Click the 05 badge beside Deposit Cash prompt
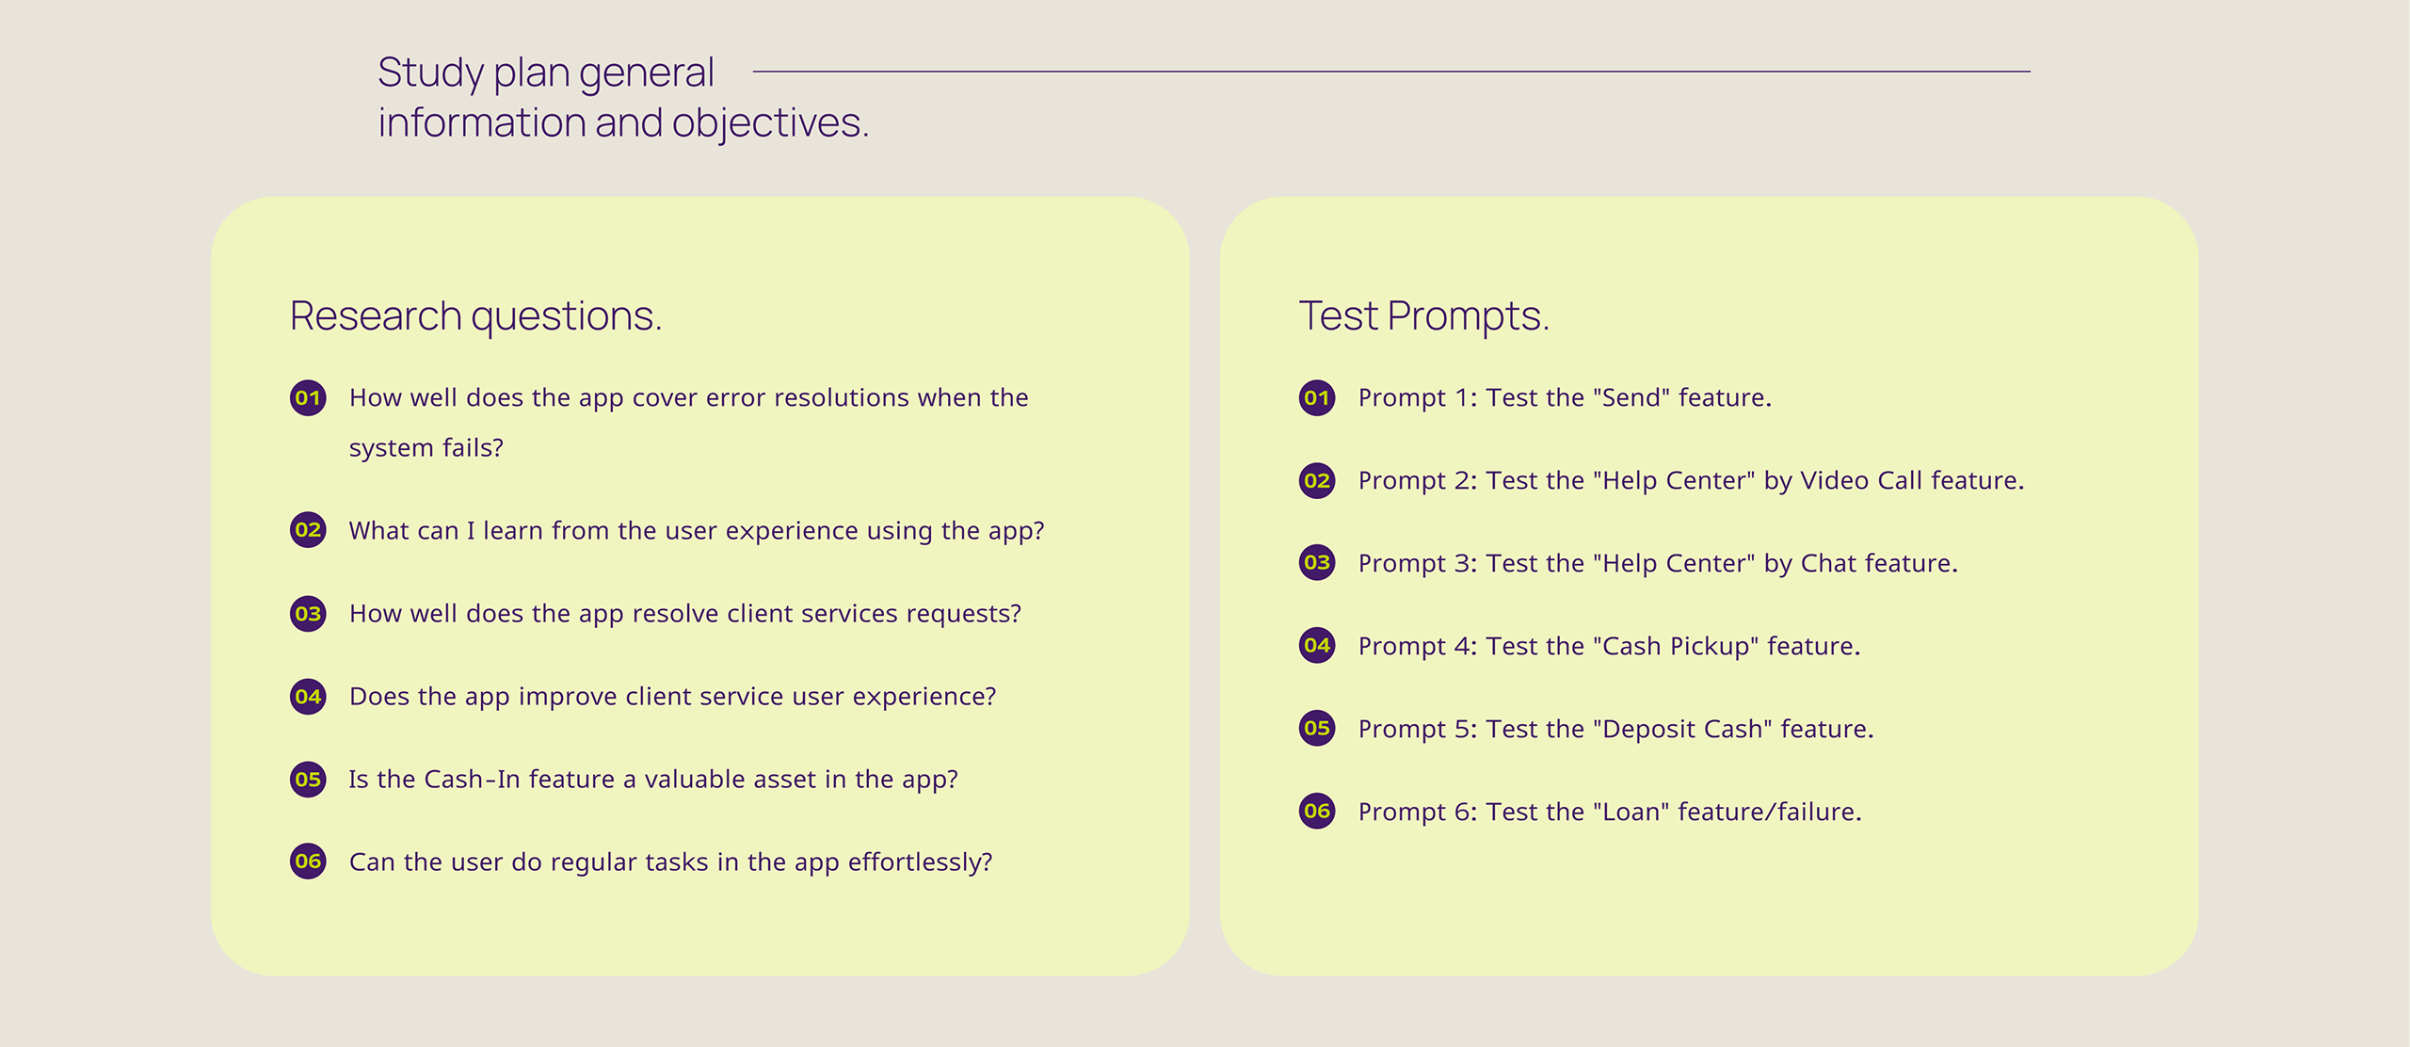Image resolution: width=2410 pixels, height=1047 pixels. (1317, 729)
